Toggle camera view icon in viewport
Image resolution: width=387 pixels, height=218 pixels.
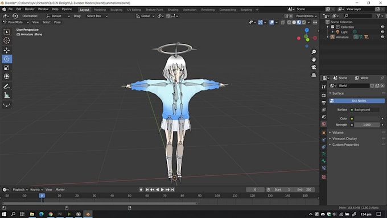[x=314, y=67]
